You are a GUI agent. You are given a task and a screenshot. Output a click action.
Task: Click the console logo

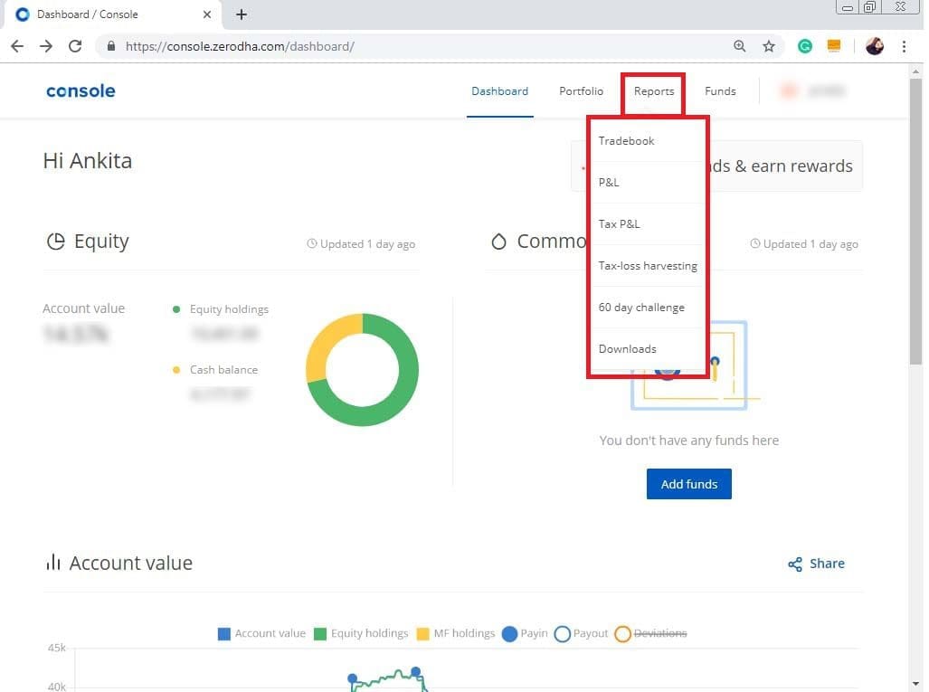(81, 91)
